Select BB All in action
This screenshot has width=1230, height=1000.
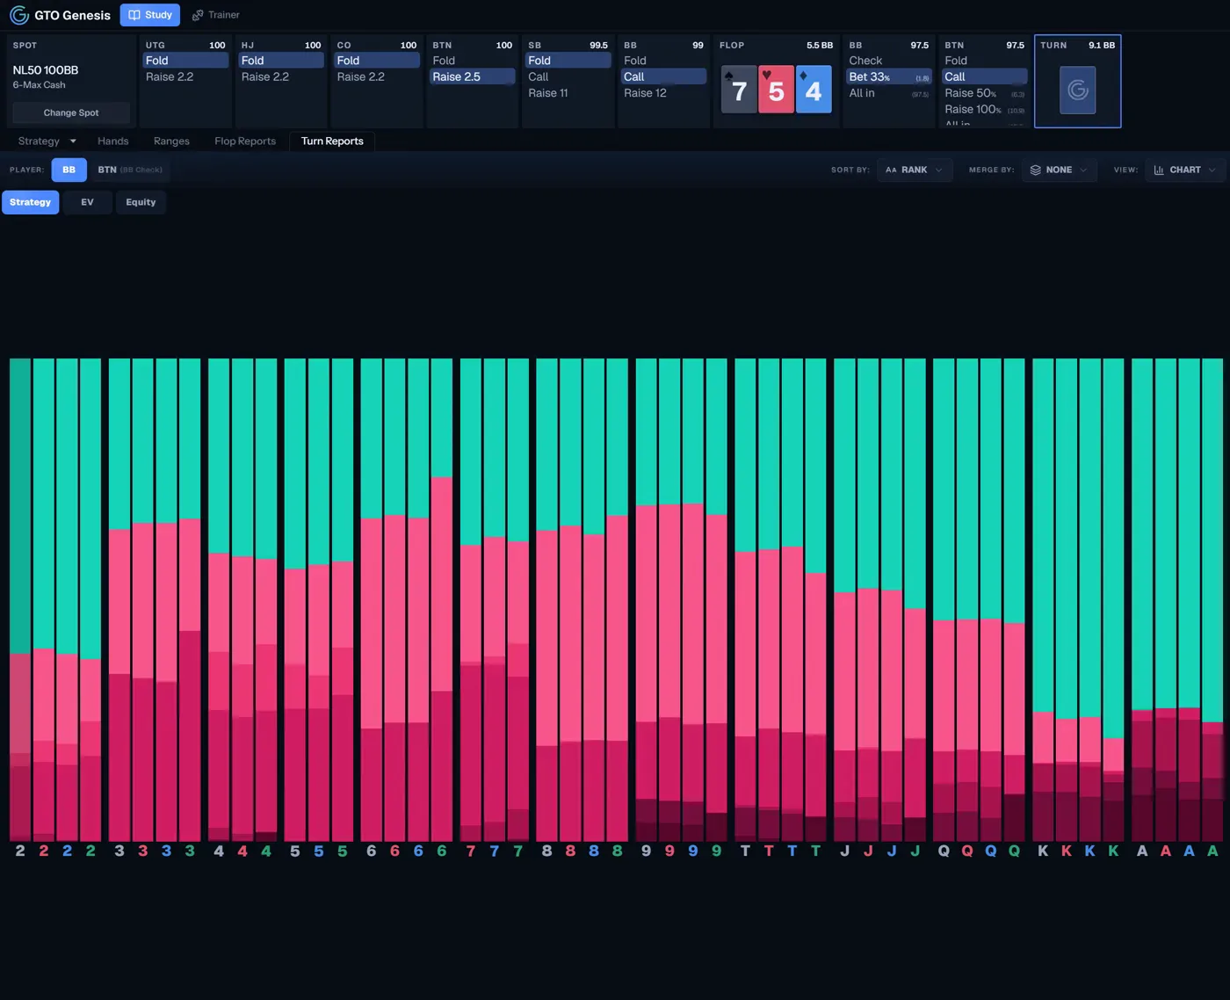coord(889,93)
